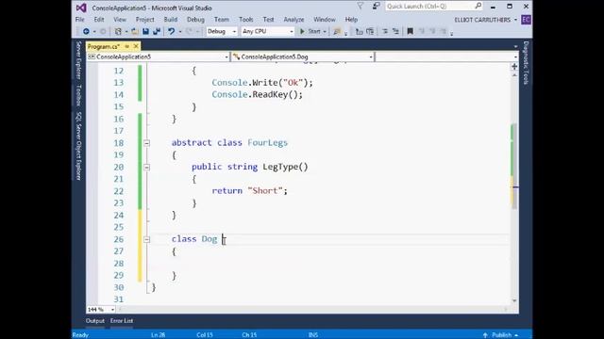
Task: Expand the Diagnostic Tools side tab
Action: 526,63
